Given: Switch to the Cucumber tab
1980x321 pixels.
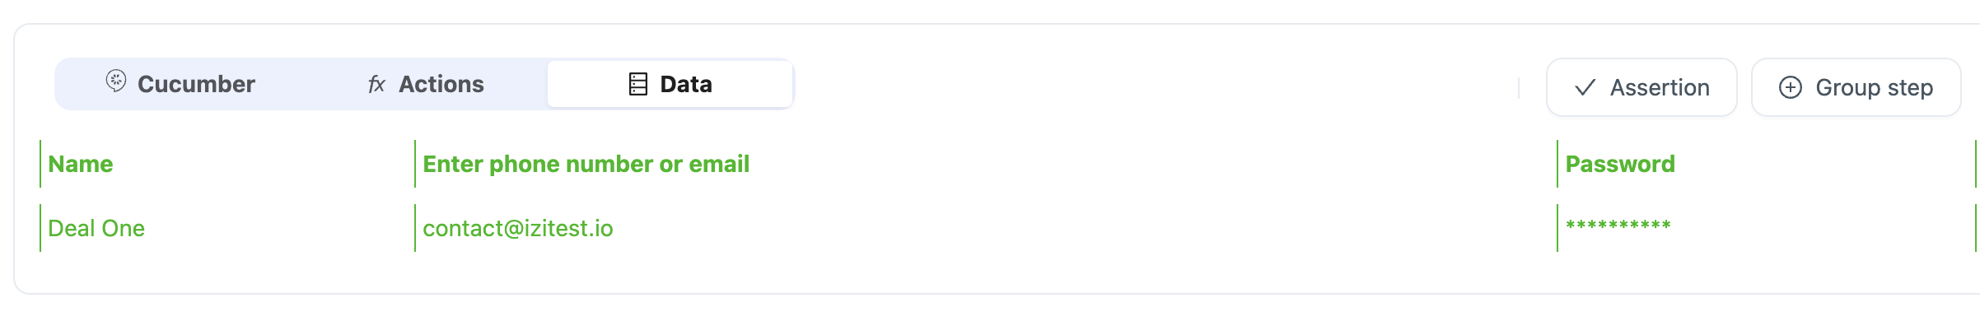Looking at the screenshot, I should pos(180,84).
